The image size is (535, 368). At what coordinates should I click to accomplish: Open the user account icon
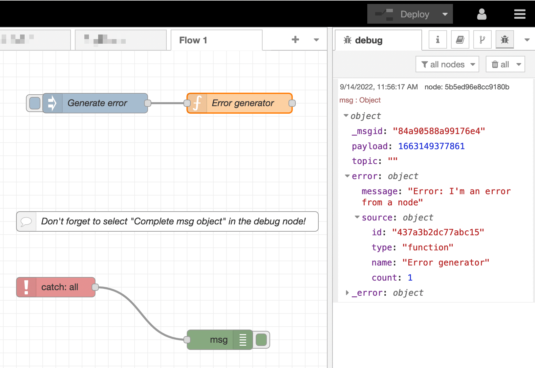coord(481,14)
